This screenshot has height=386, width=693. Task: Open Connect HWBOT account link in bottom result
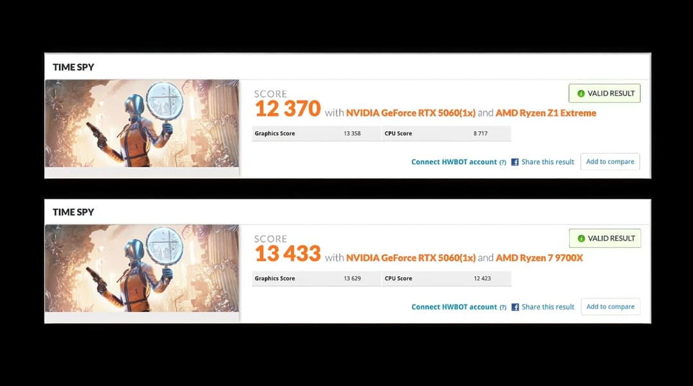point(454,307)
